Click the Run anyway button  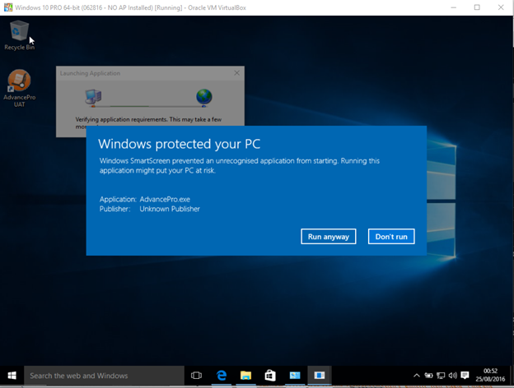tap(328, 237)
